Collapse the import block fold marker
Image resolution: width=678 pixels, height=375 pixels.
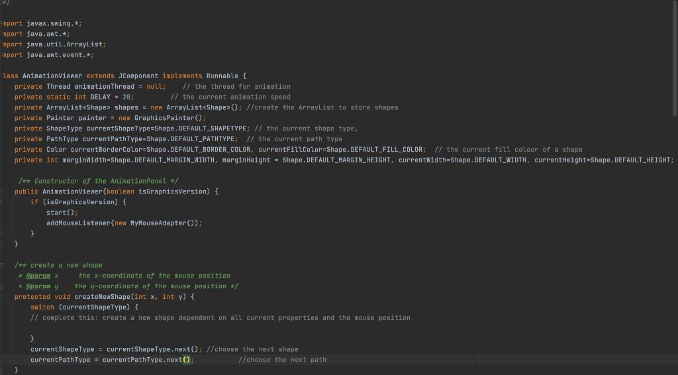point(1,23)
